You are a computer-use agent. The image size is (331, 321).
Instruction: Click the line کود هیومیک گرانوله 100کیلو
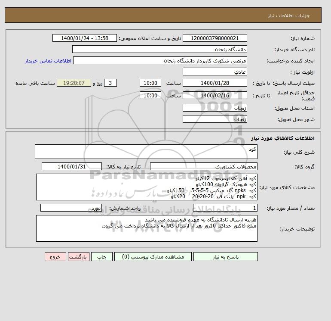(226, 184)
